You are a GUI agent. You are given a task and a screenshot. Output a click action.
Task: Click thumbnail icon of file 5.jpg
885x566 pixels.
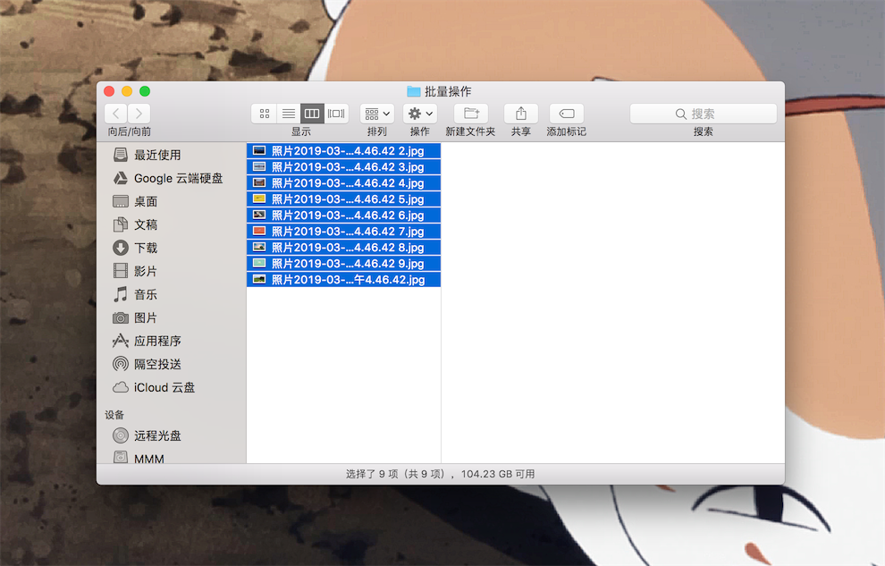pos(259,199)
